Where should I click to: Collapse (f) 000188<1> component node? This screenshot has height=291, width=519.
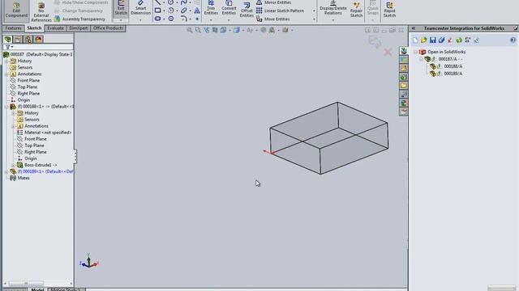pyautogui.click(x=6, y=107)
